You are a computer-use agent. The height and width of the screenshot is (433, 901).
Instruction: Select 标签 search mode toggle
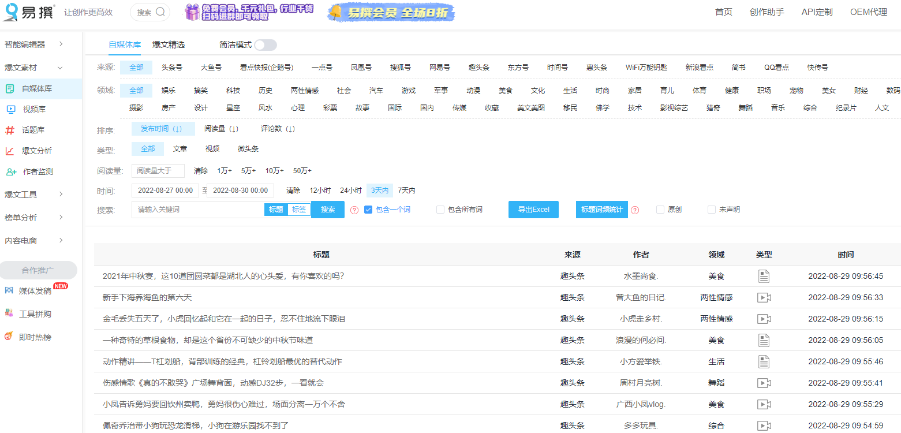[299, 210]
